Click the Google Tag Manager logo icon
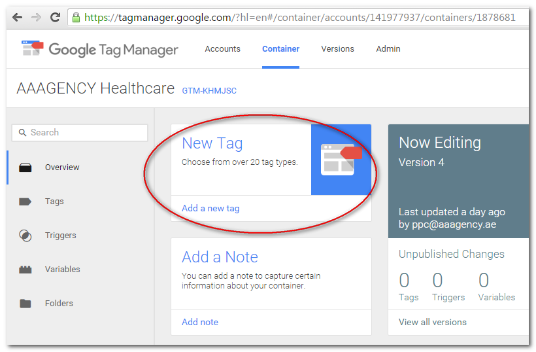 pyautogui.click(x=32, y=48)
